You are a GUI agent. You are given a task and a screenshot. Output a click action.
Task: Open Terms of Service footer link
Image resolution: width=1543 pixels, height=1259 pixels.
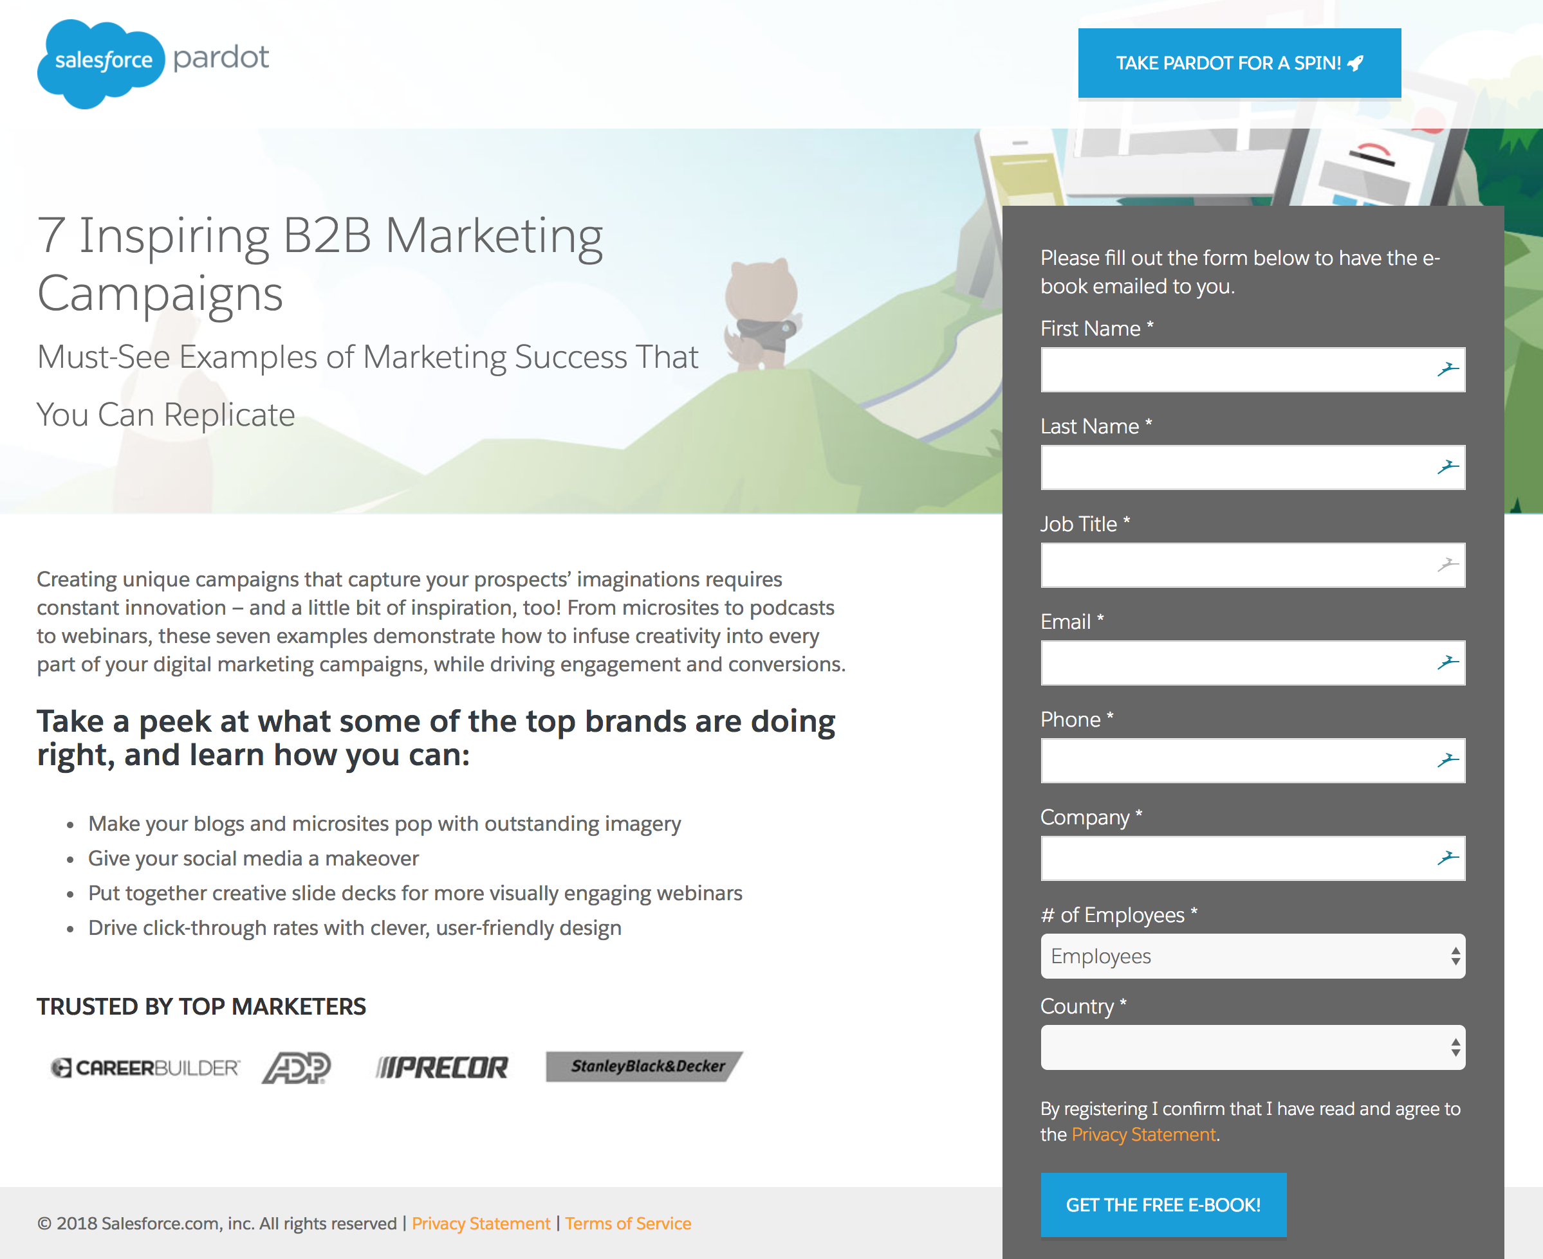coord(628,1224)
